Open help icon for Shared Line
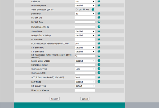The image size is (159, 108). coord(99,31)
